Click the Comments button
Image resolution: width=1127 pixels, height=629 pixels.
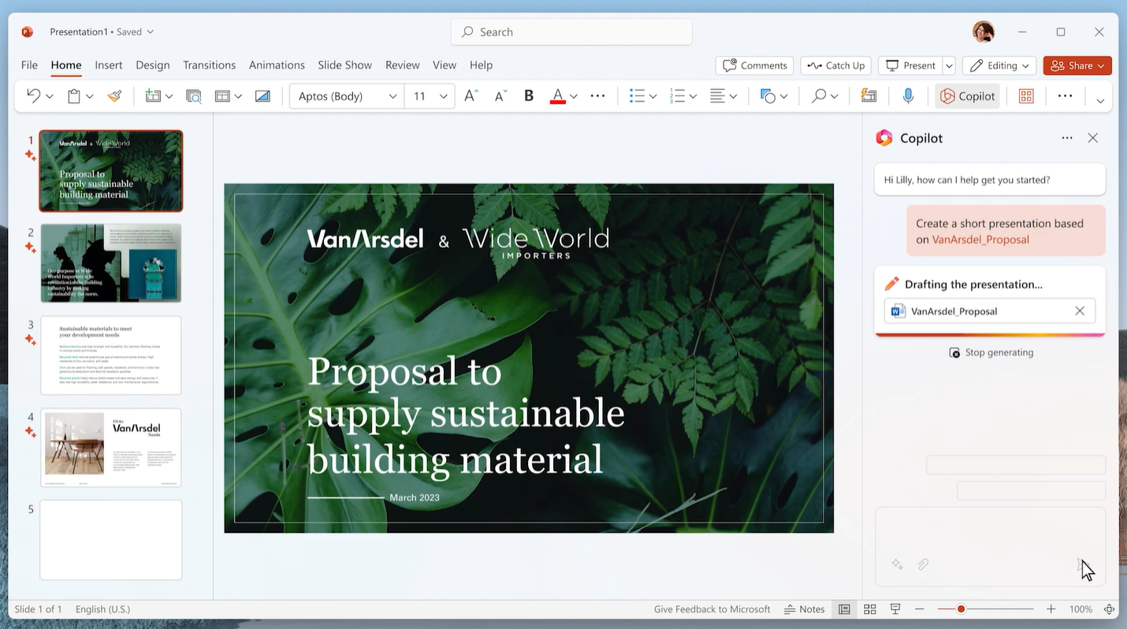755,65
